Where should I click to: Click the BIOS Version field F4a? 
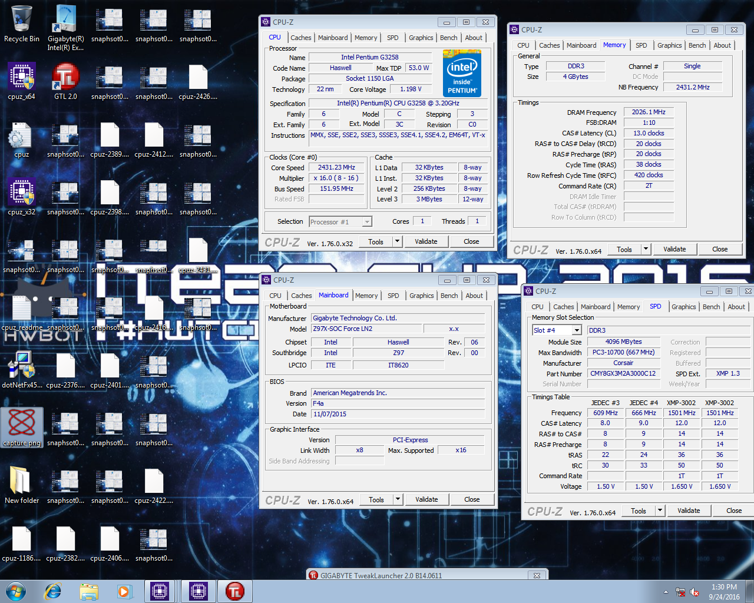[398, 403]
